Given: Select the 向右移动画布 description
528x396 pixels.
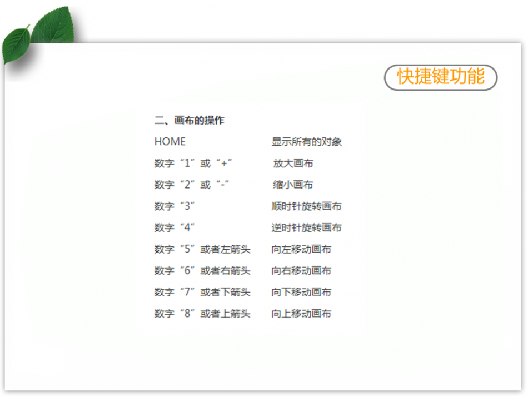Looking at the screenshot, I should (x=301, y=271).
